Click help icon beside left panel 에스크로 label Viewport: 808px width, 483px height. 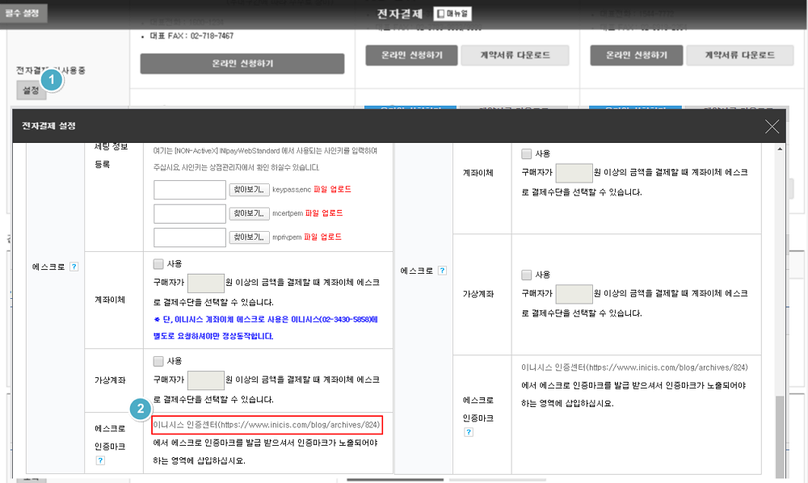(74, 267)
